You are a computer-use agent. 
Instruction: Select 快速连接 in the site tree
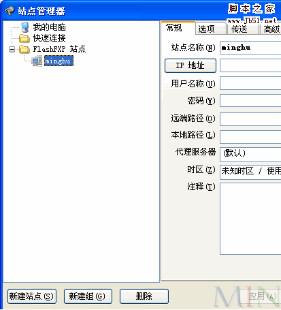[x=50, y=38]
